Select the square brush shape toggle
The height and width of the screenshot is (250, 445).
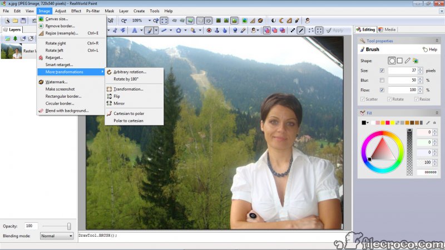[x=399, y=61]
